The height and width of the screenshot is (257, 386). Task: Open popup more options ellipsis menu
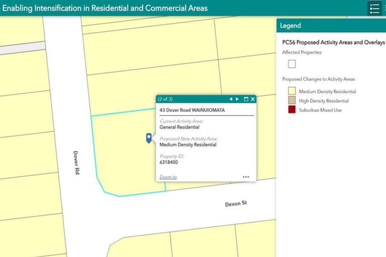(246, 177)
